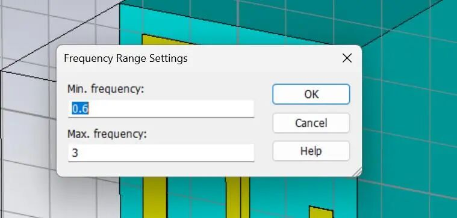The height and width of the screenshot is (218, 457).
Task: Confirm the frequency range with OK
Action: pyautogui.click(x=311, y=94)
